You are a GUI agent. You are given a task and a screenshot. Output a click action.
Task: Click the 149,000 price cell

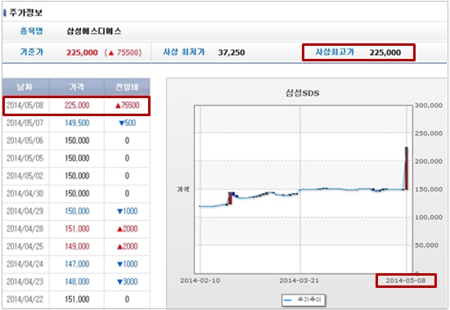click(77, 246)
